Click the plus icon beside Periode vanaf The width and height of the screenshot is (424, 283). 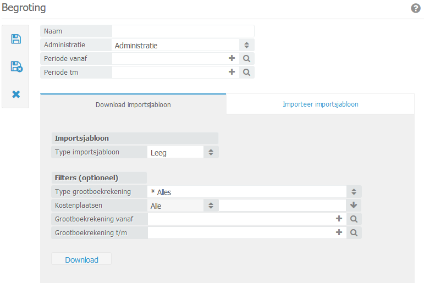pos(232,58)
